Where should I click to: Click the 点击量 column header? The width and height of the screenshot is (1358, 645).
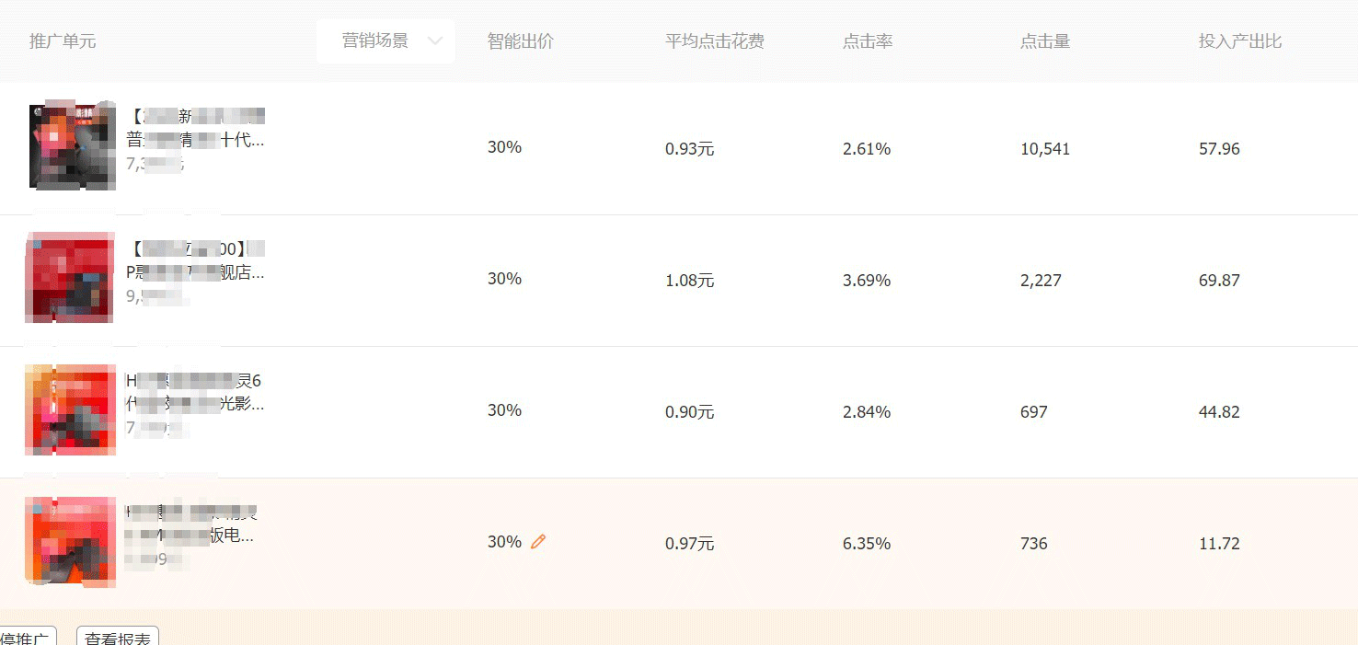[x=1045, y=41]
